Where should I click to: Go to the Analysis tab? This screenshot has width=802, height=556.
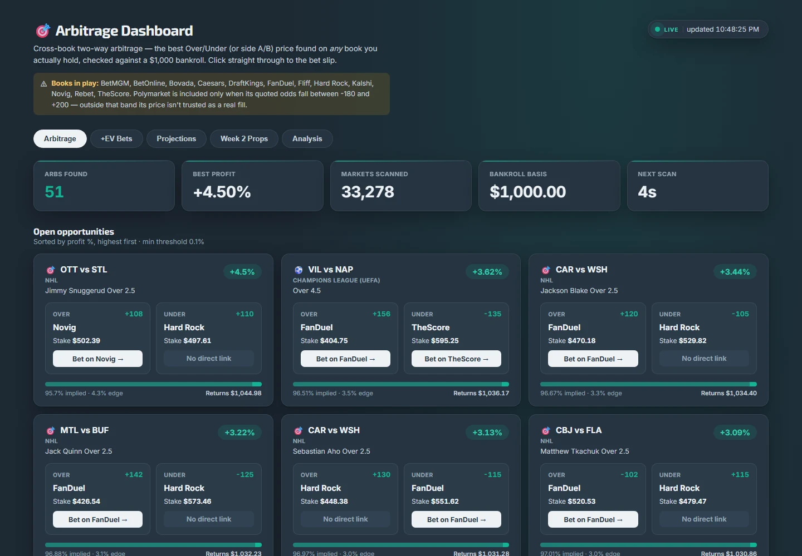tap(307, 138)
